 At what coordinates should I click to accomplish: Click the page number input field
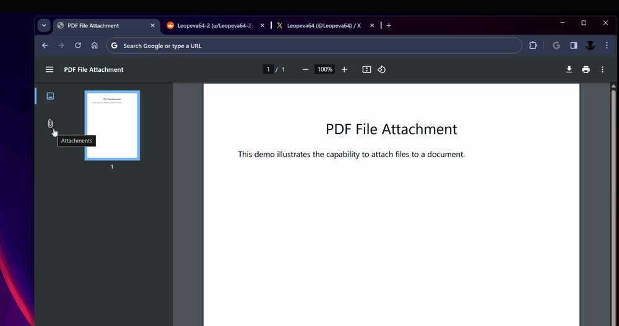(x=268, y=70)
